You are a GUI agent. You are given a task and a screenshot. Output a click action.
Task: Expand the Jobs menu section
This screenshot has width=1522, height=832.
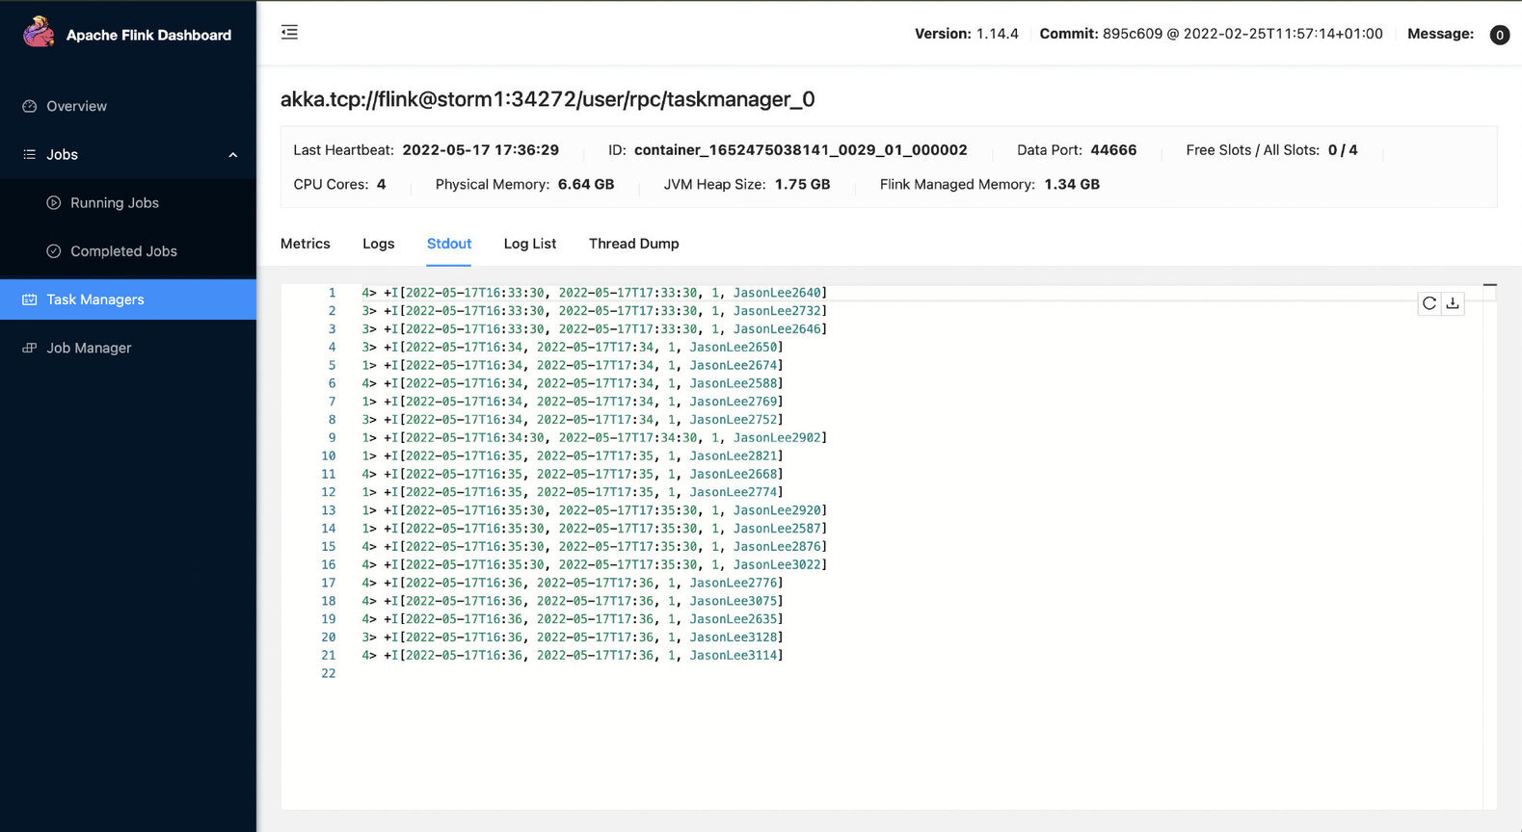128,154
